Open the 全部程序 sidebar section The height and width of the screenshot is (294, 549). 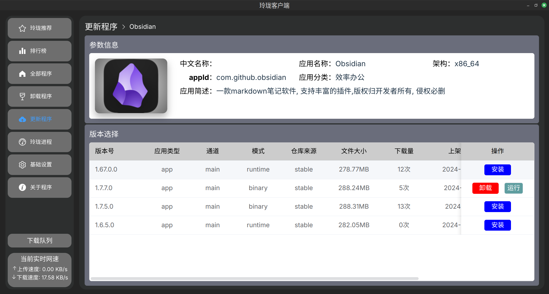click(39, 74)
